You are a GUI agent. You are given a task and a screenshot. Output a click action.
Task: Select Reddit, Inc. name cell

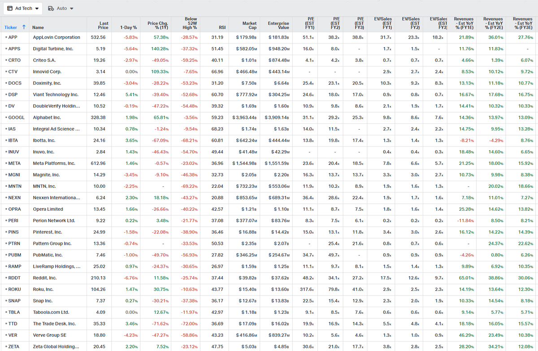(x=45, y=278)
